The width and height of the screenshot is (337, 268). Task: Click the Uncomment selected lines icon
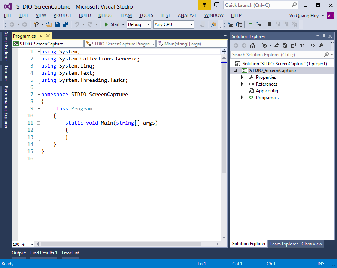pos(258,24)
